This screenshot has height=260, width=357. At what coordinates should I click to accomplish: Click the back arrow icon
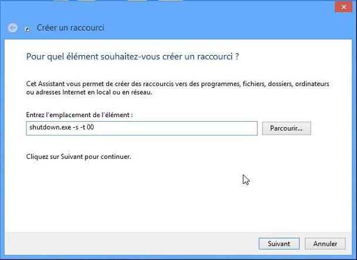tap(13, 28)
